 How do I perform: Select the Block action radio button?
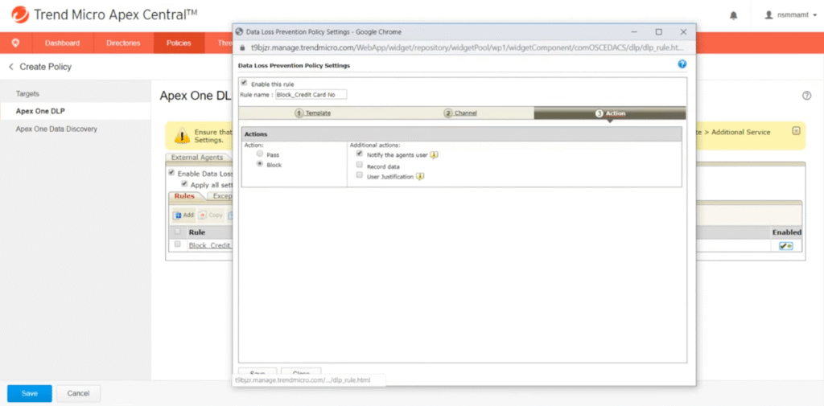[259, 163]
